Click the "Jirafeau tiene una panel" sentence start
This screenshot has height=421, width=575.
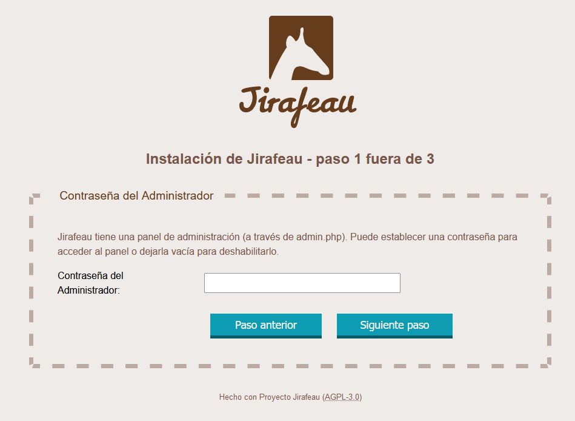109,237
